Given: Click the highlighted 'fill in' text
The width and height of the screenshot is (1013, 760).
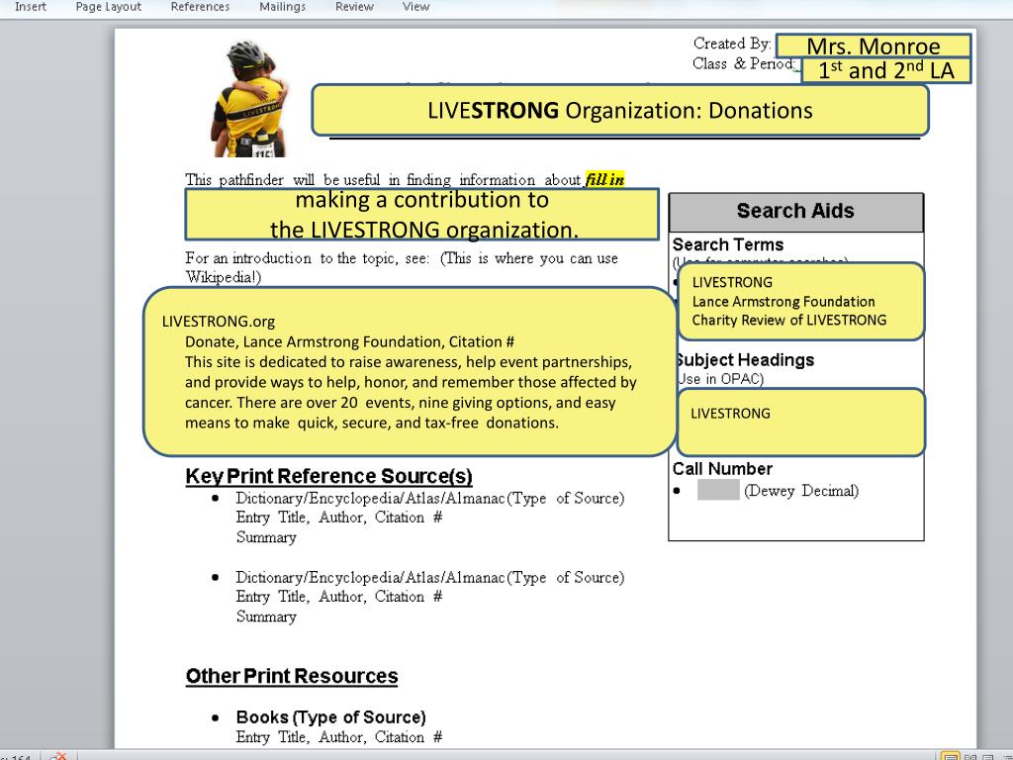Looking at the screenshot, I should click(604, 179).
